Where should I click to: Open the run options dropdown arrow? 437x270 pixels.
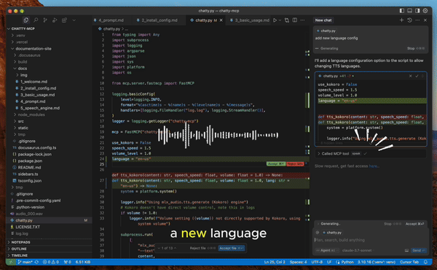280,20
